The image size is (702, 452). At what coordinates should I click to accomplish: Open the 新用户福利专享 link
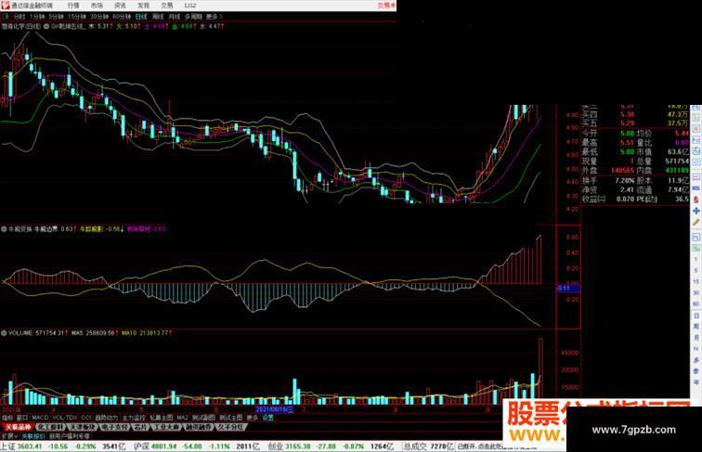coord(70,435)
